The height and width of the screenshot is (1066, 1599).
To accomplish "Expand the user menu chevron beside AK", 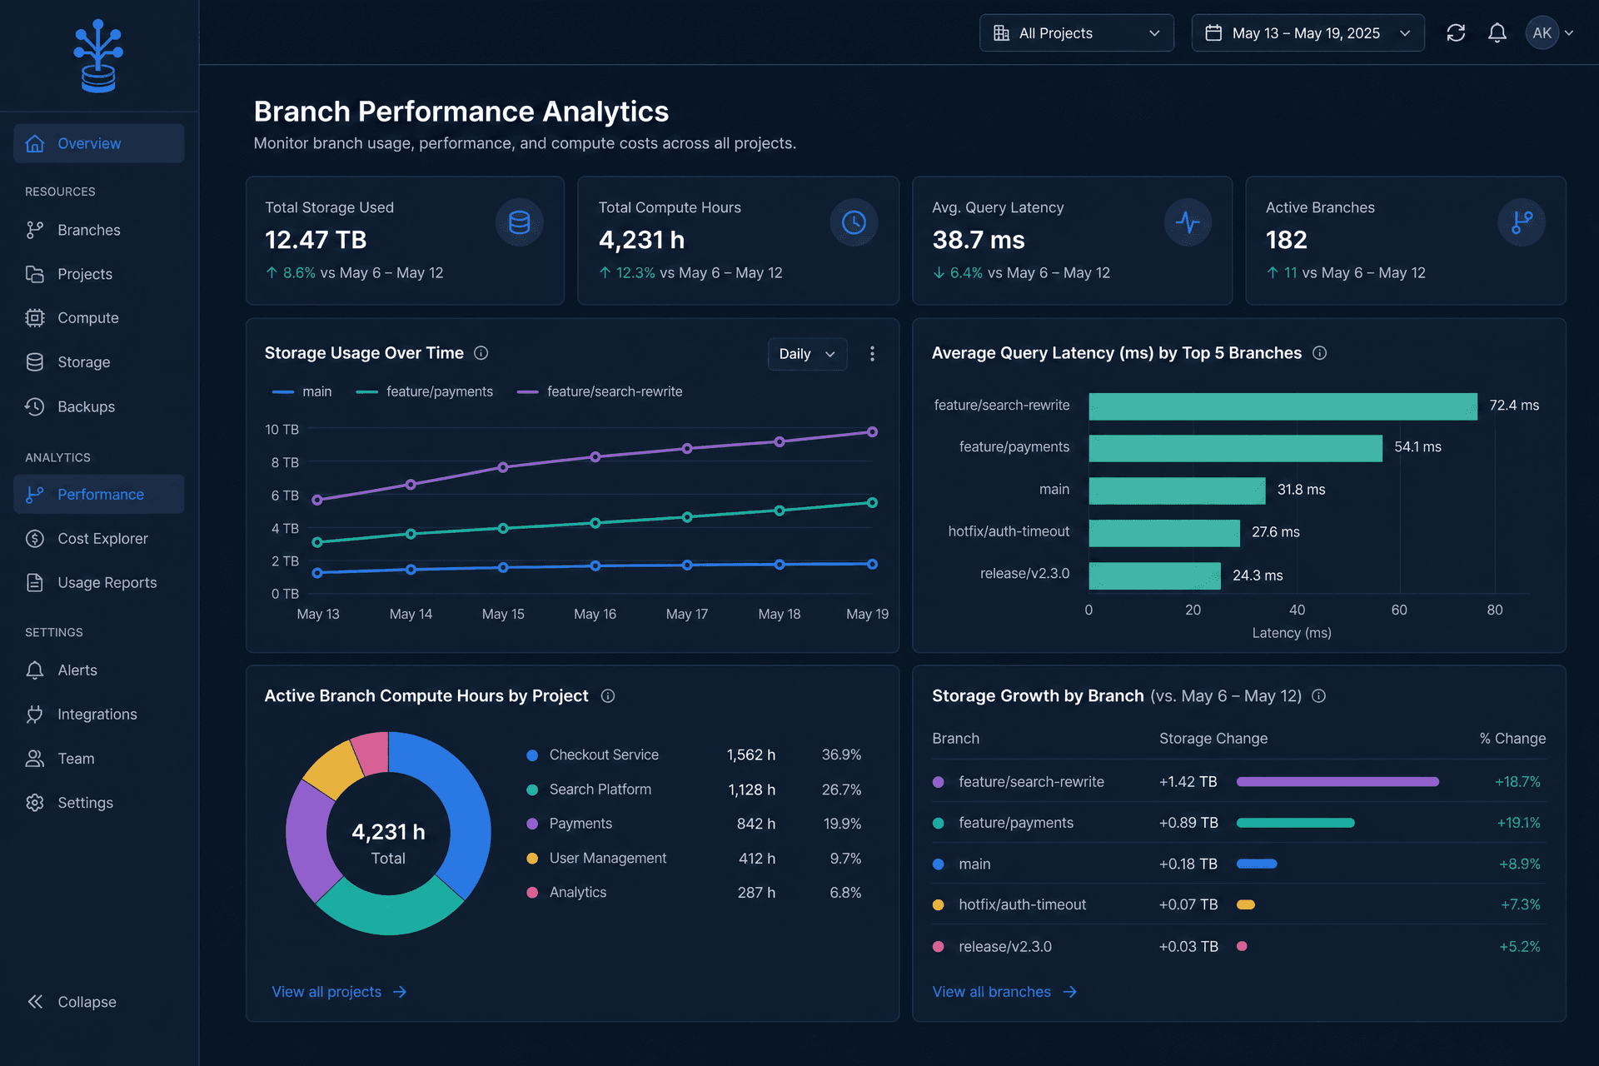I will 1569,33.
